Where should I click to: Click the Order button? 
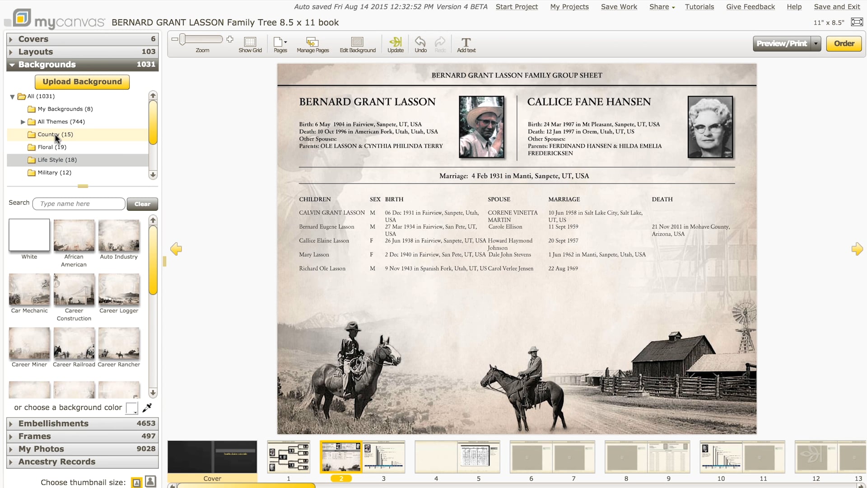click(x=844, y=43)
